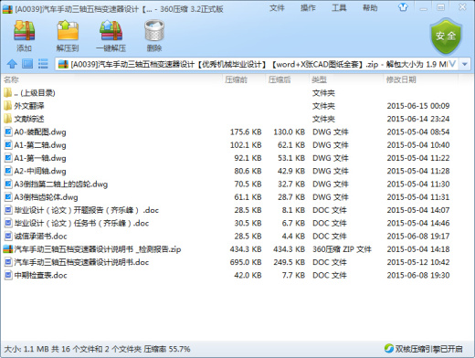This screenshot has height=358, width=475.
Task: Switch to list view mode button
Action: tap(43, 64)
